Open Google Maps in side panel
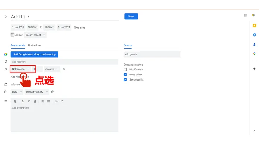The height and width of the screenshot is (145, 259). (254, 54)
